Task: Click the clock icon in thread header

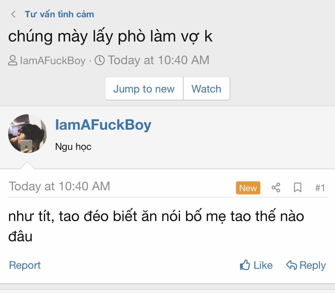Action: 100,60
